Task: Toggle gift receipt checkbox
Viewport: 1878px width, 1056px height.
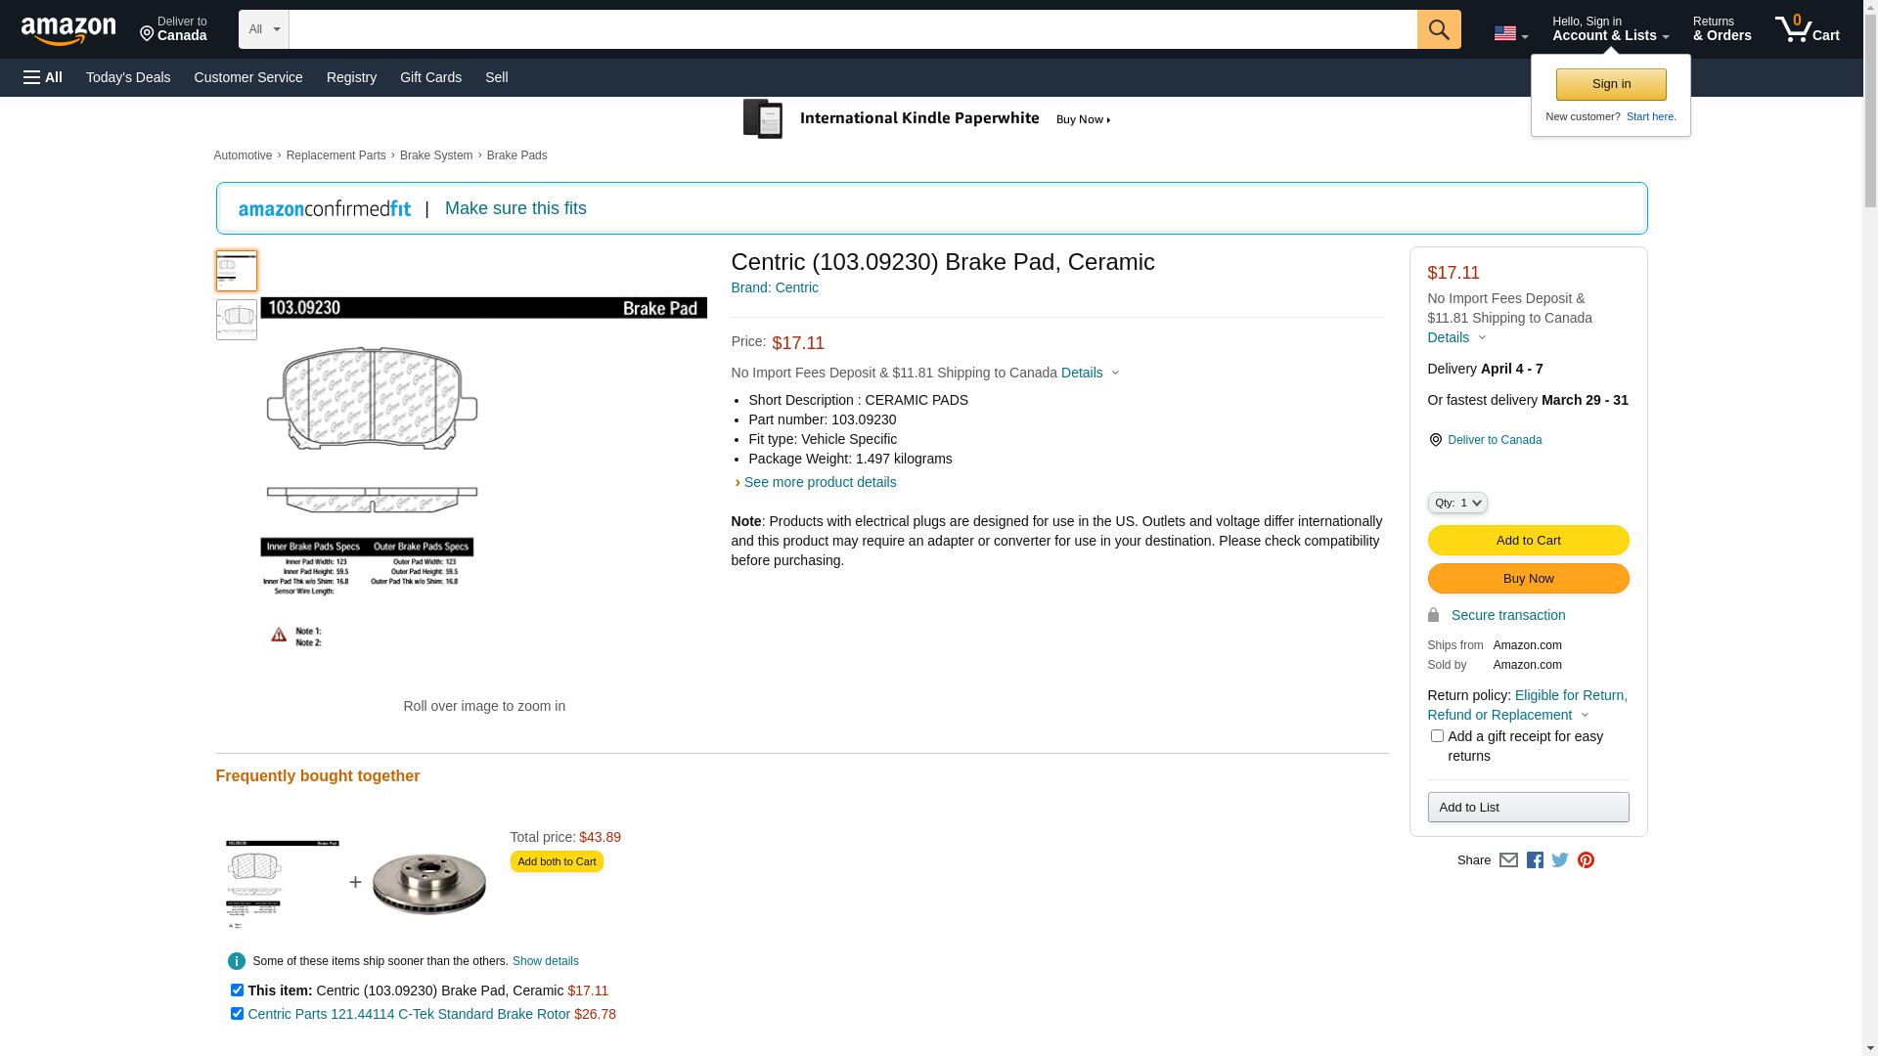Action: [x=1437, y=735]
